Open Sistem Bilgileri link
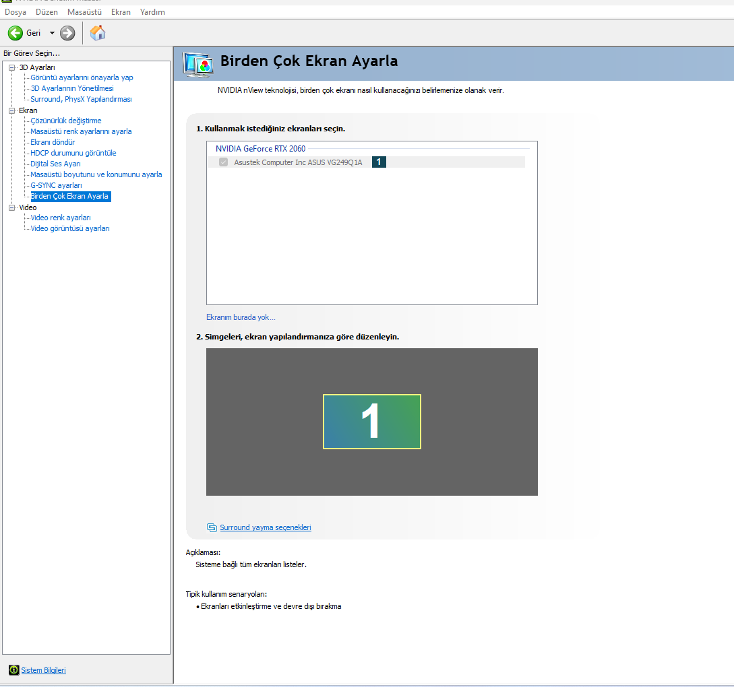 (44, 670)
